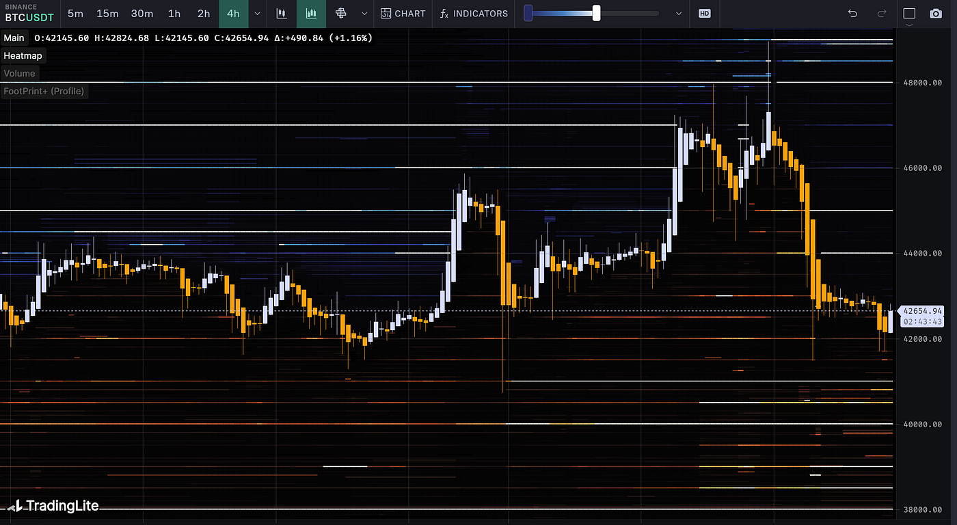Click the 44000.00 price axis label
This screenshot has width=957, height=525.
click(923, 254)
